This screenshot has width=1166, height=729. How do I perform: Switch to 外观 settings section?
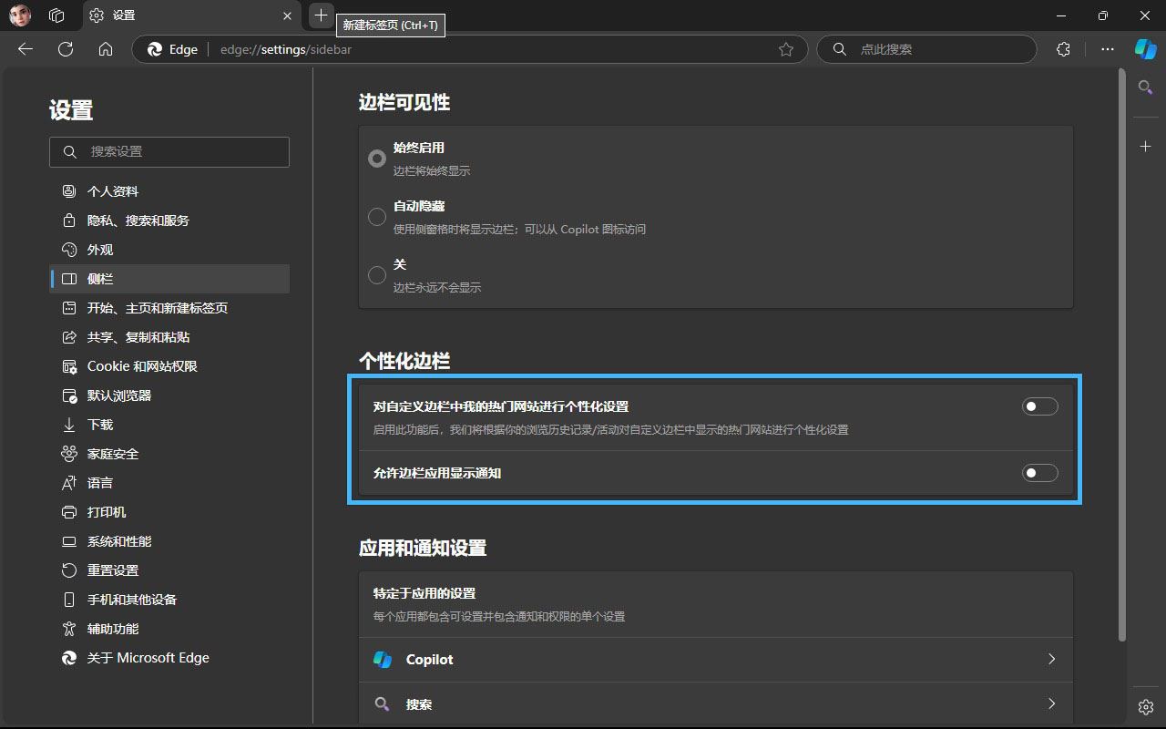100,250
